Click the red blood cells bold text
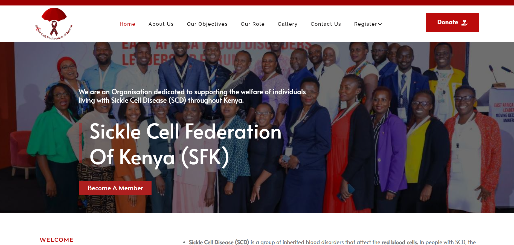Image resolution: width=514 pixels, height=245 pixels. tap(400, 242)
